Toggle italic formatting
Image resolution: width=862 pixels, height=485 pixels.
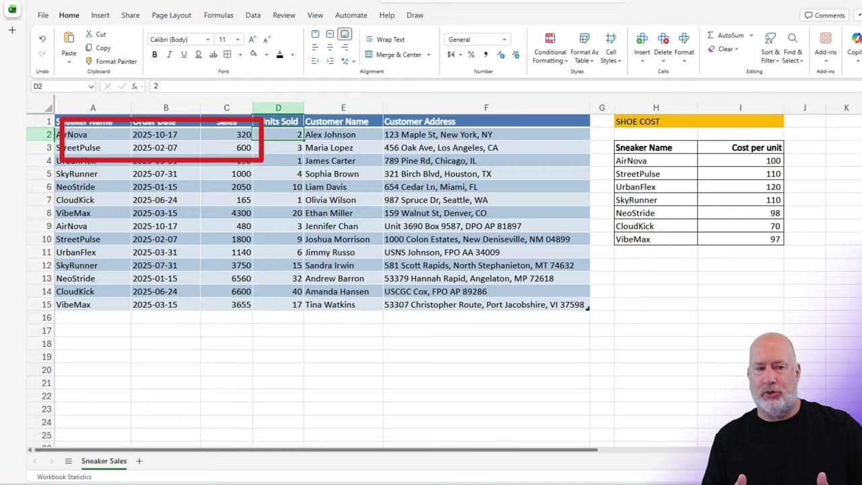pos(169,54)
